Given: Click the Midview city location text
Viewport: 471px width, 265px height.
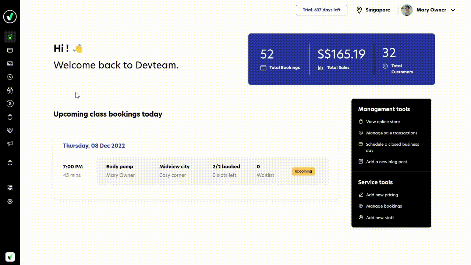Looking at the screenshot, I should pos(174,167).
